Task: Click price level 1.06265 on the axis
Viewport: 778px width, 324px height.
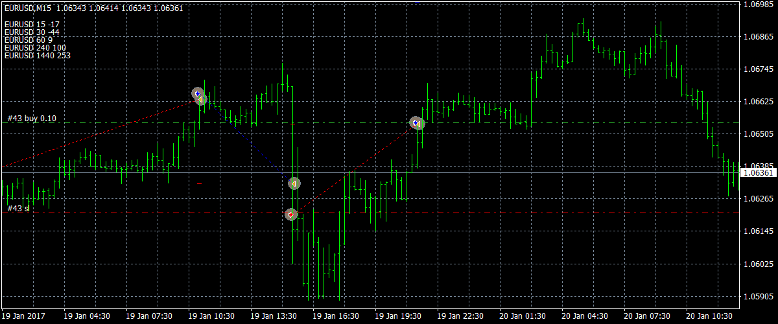Action: [758, 199]
